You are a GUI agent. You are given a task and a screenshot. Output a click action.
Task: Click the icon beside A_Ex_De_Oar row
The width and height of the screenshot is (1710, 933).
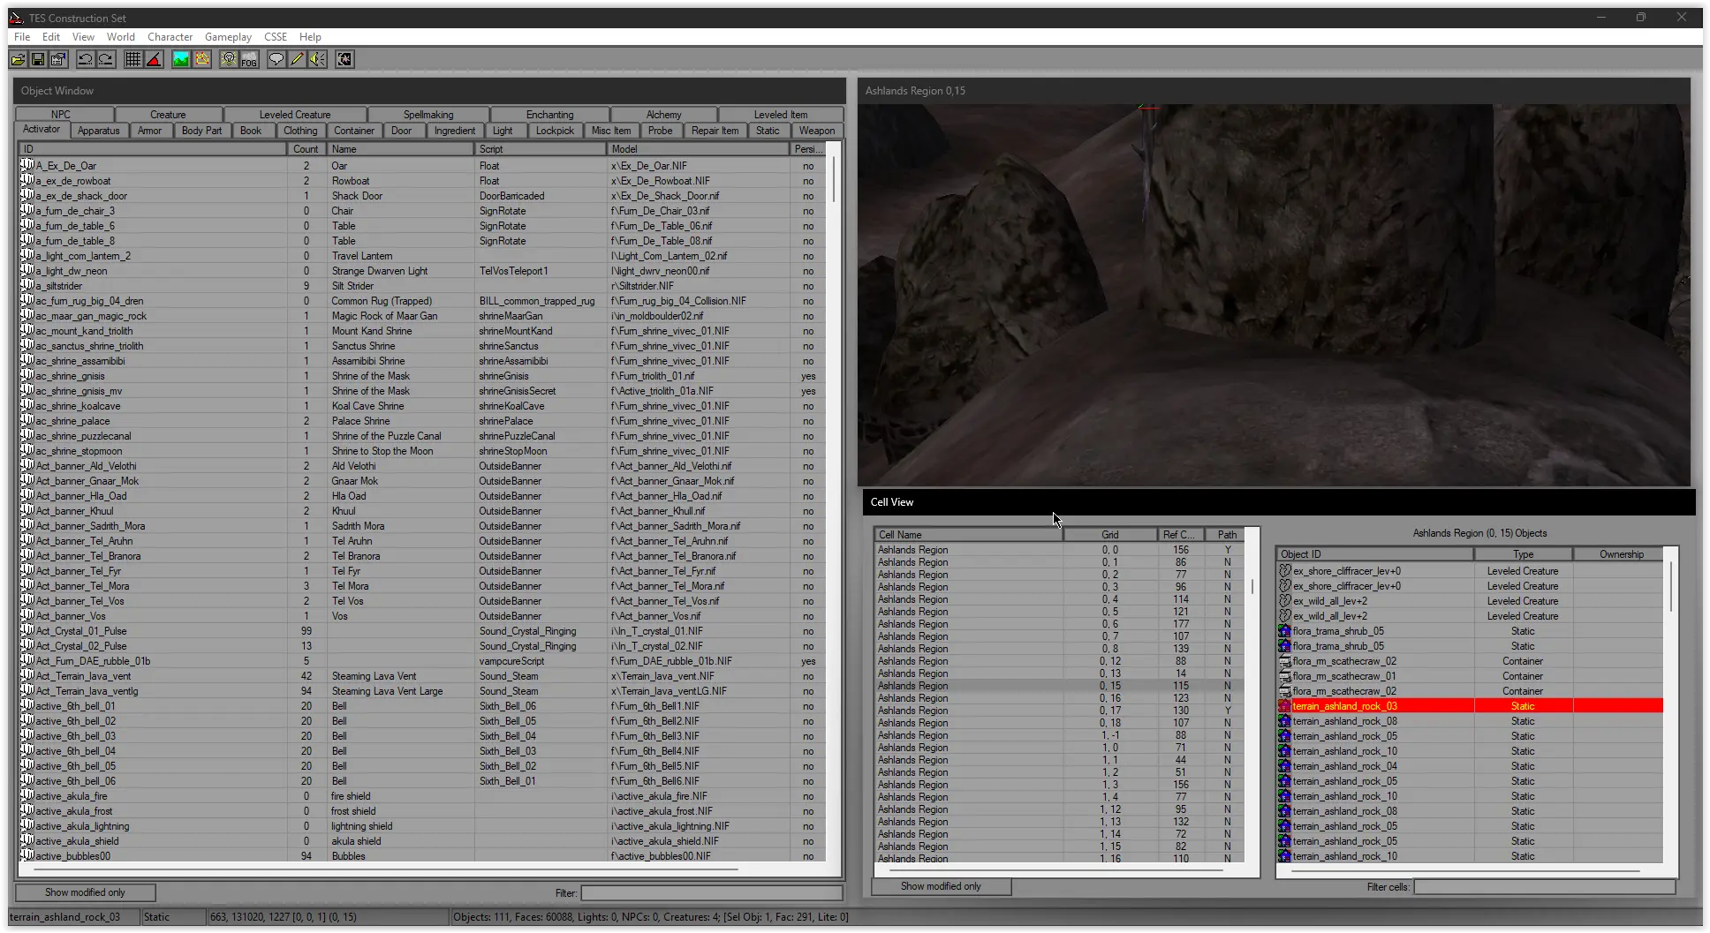27,165
